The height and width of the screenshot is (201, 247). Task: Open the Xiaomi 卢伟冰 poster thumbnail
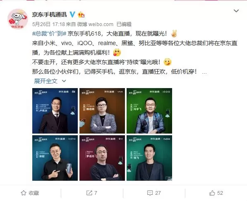click(55, 111)
